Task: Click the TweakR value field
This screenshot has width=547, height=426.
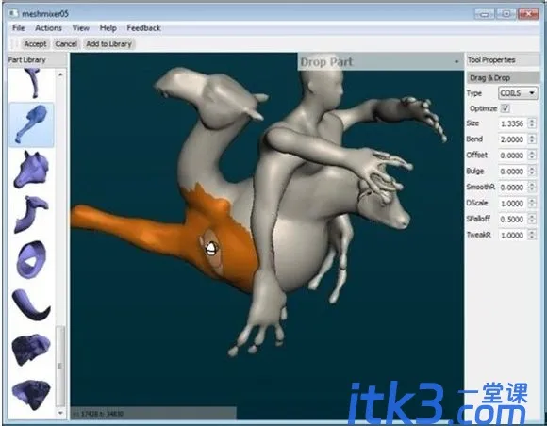Action: pyautogui.click(x=512, y=236)
